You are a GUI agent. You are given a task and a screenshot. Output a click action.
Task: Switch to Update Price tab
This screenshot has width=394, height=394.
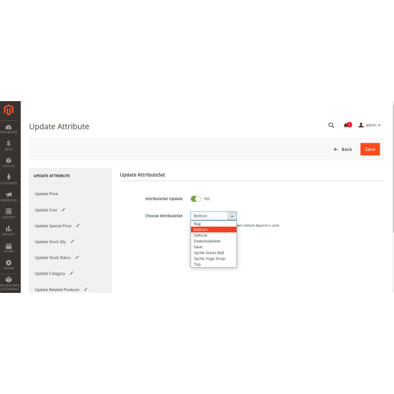tap(47, 194)
